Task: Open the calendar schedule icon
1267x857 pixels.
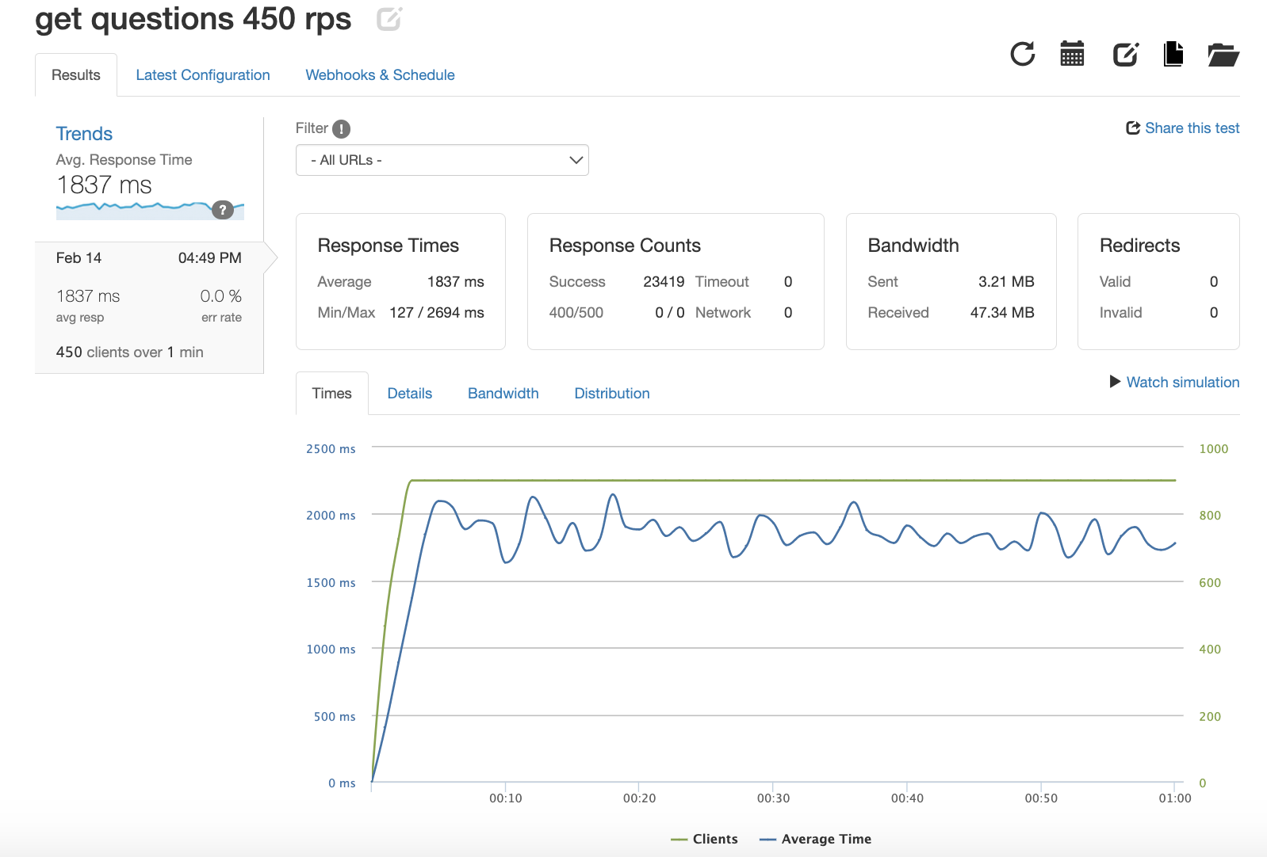Action: point(1072,54)
